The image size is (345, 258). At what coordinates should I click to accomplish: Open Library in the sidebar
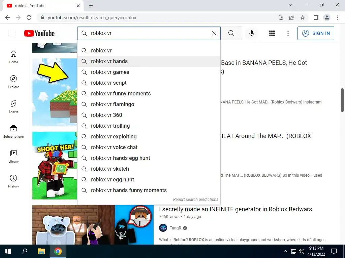click(13, 157)
